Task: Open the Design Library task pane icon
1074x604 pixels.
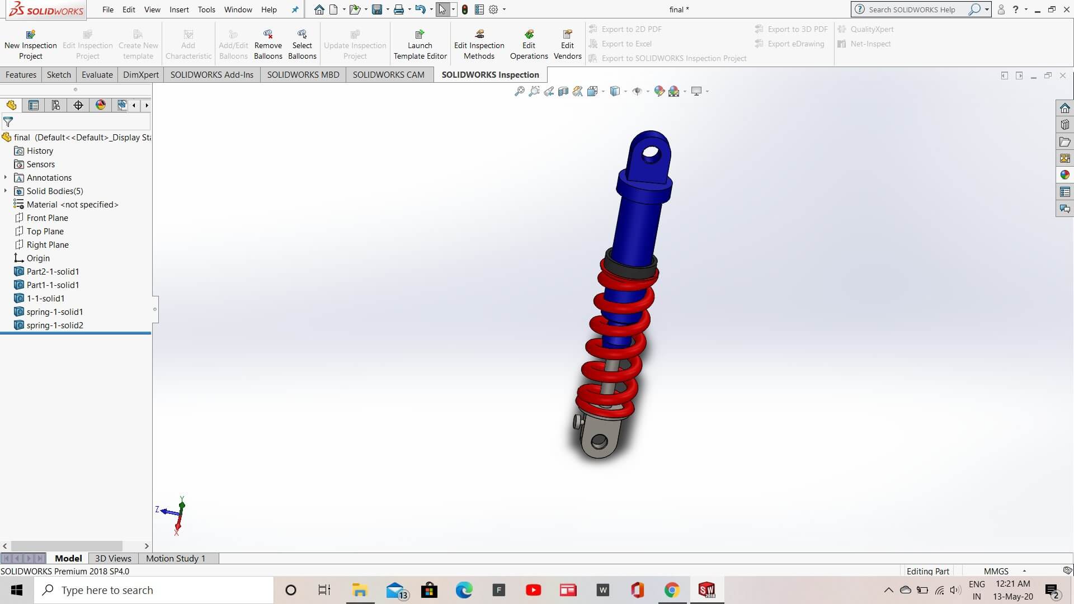Action: [1064, 125]
